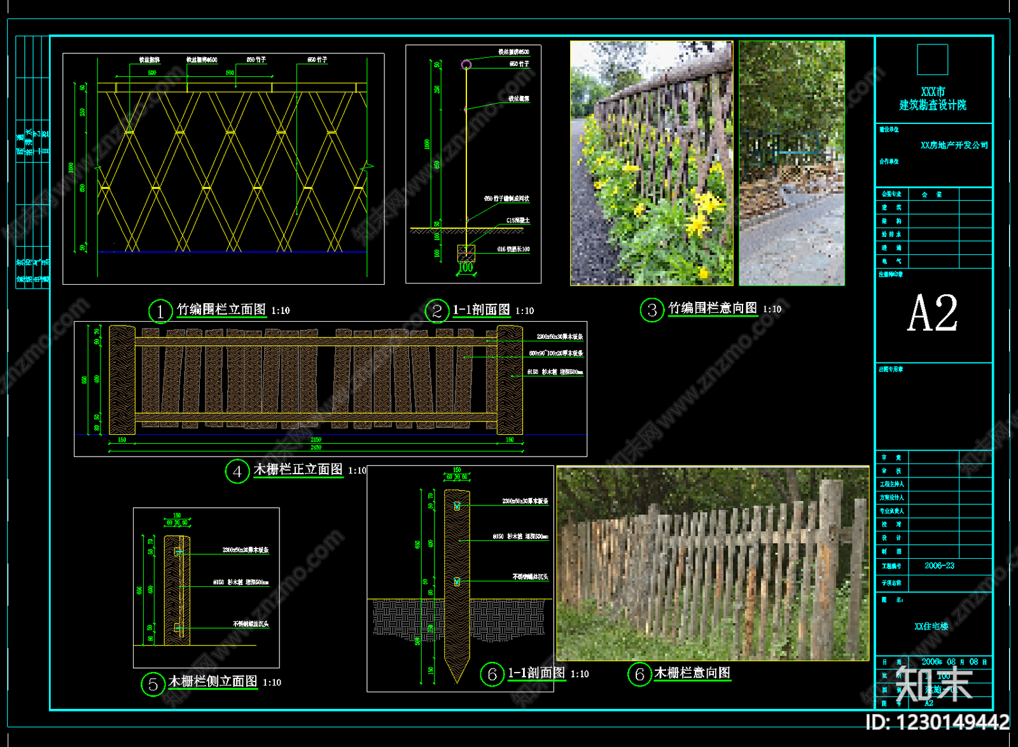1018x747 pixels.
Task: Click the bamboo fence 1-1 section drawing
Action: click(473, 164)
